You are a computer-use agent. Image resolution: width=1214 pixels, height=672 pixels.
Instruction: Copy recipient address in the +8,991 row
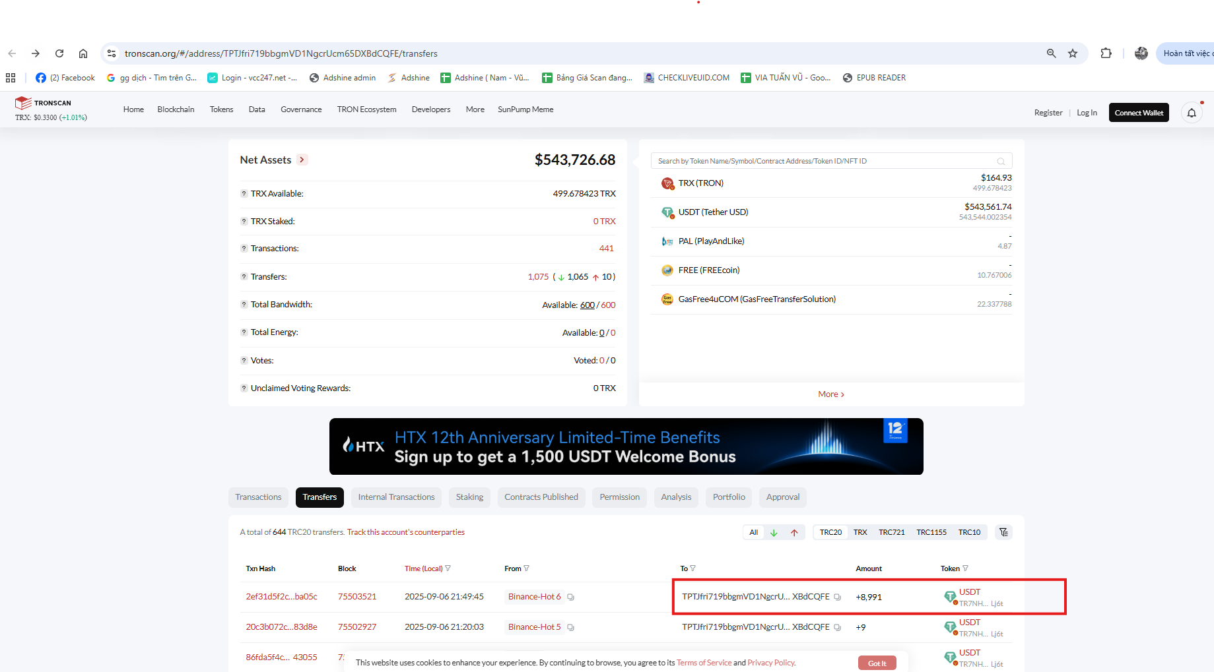[x=838, y=597]
